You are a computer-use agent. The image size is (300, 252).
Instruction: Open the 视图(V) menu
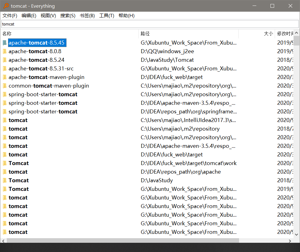tap(48, 16)
